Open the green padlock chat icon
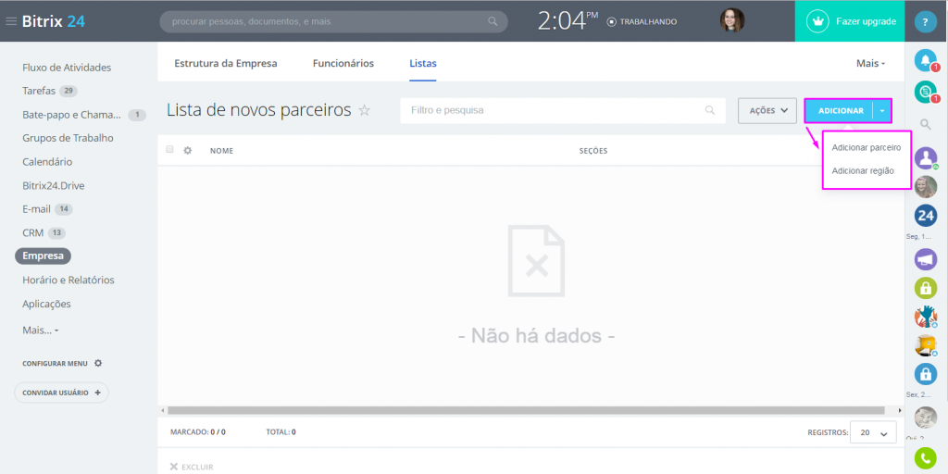 coord(926,289)
